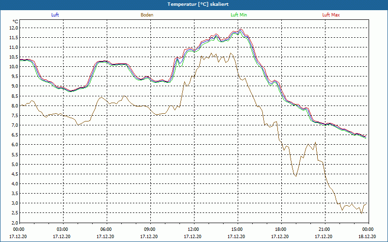Click the '17.12.20' date under 12:00

(193, 237)
